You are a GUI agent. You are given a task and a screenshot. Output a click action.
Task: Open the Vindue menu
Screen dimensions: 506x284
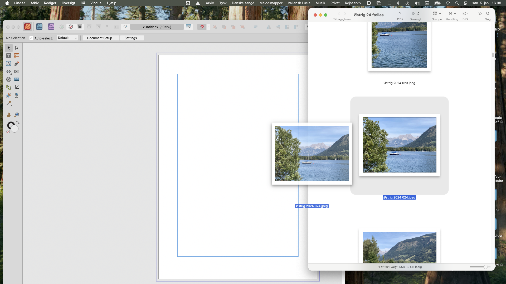click(x=96, y=3)
